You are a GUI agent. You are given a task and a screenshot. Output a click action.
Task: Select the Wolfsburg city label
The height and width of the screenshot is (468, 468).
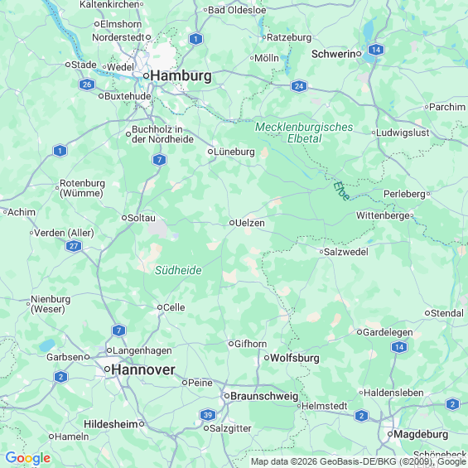[x=295, y=358]
